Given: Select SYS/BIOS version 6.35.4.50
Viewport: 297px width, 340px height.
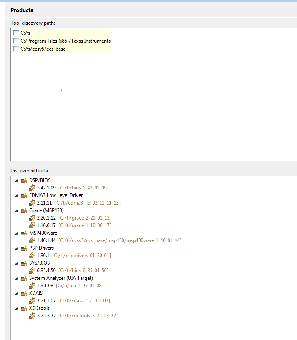Looking at the screenshot, I should click(x=46, y=271).
